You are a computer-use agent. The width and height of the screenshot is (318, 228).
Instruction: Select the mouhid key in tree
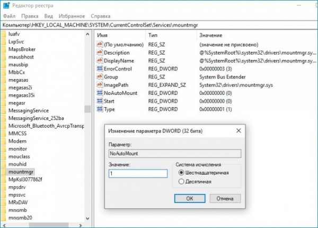(17, 164)
